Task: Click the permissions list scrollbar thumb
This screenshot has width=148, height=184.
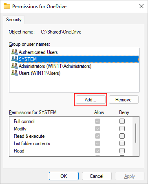Action: click(x=136, y=133)
